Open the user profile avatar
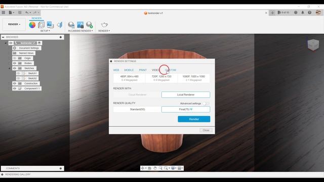324x182 pixels. [318, 13]
